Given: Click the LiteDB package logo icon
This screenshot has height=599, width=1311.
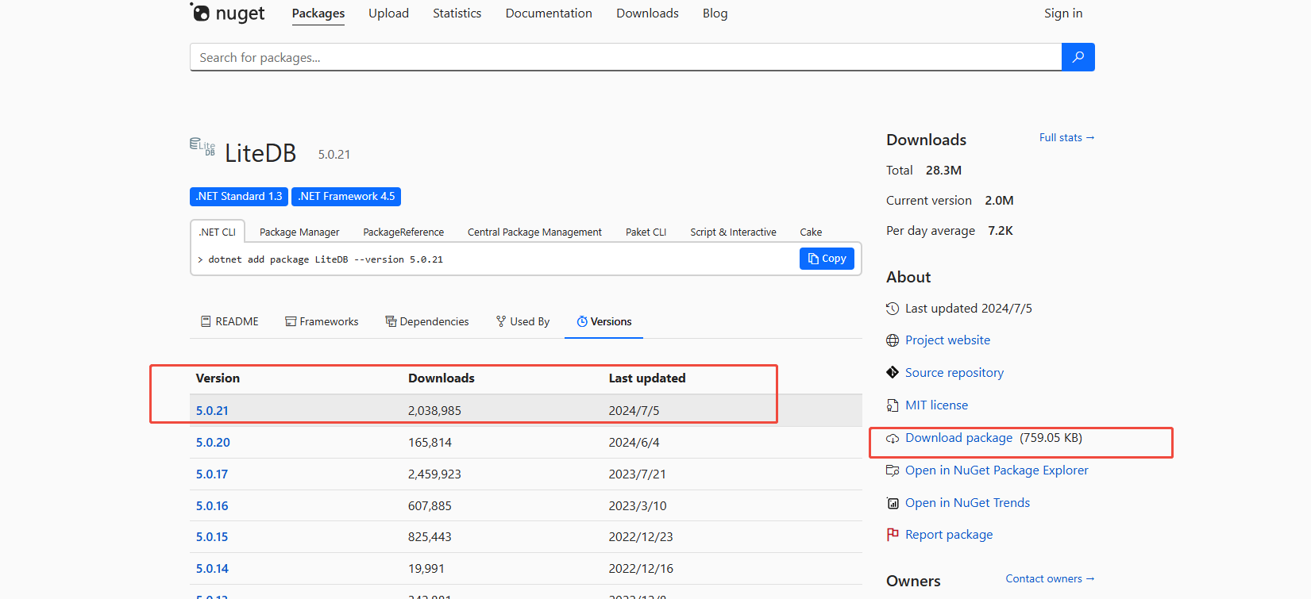Looking at the screenshot, I should tap(202, 147).
